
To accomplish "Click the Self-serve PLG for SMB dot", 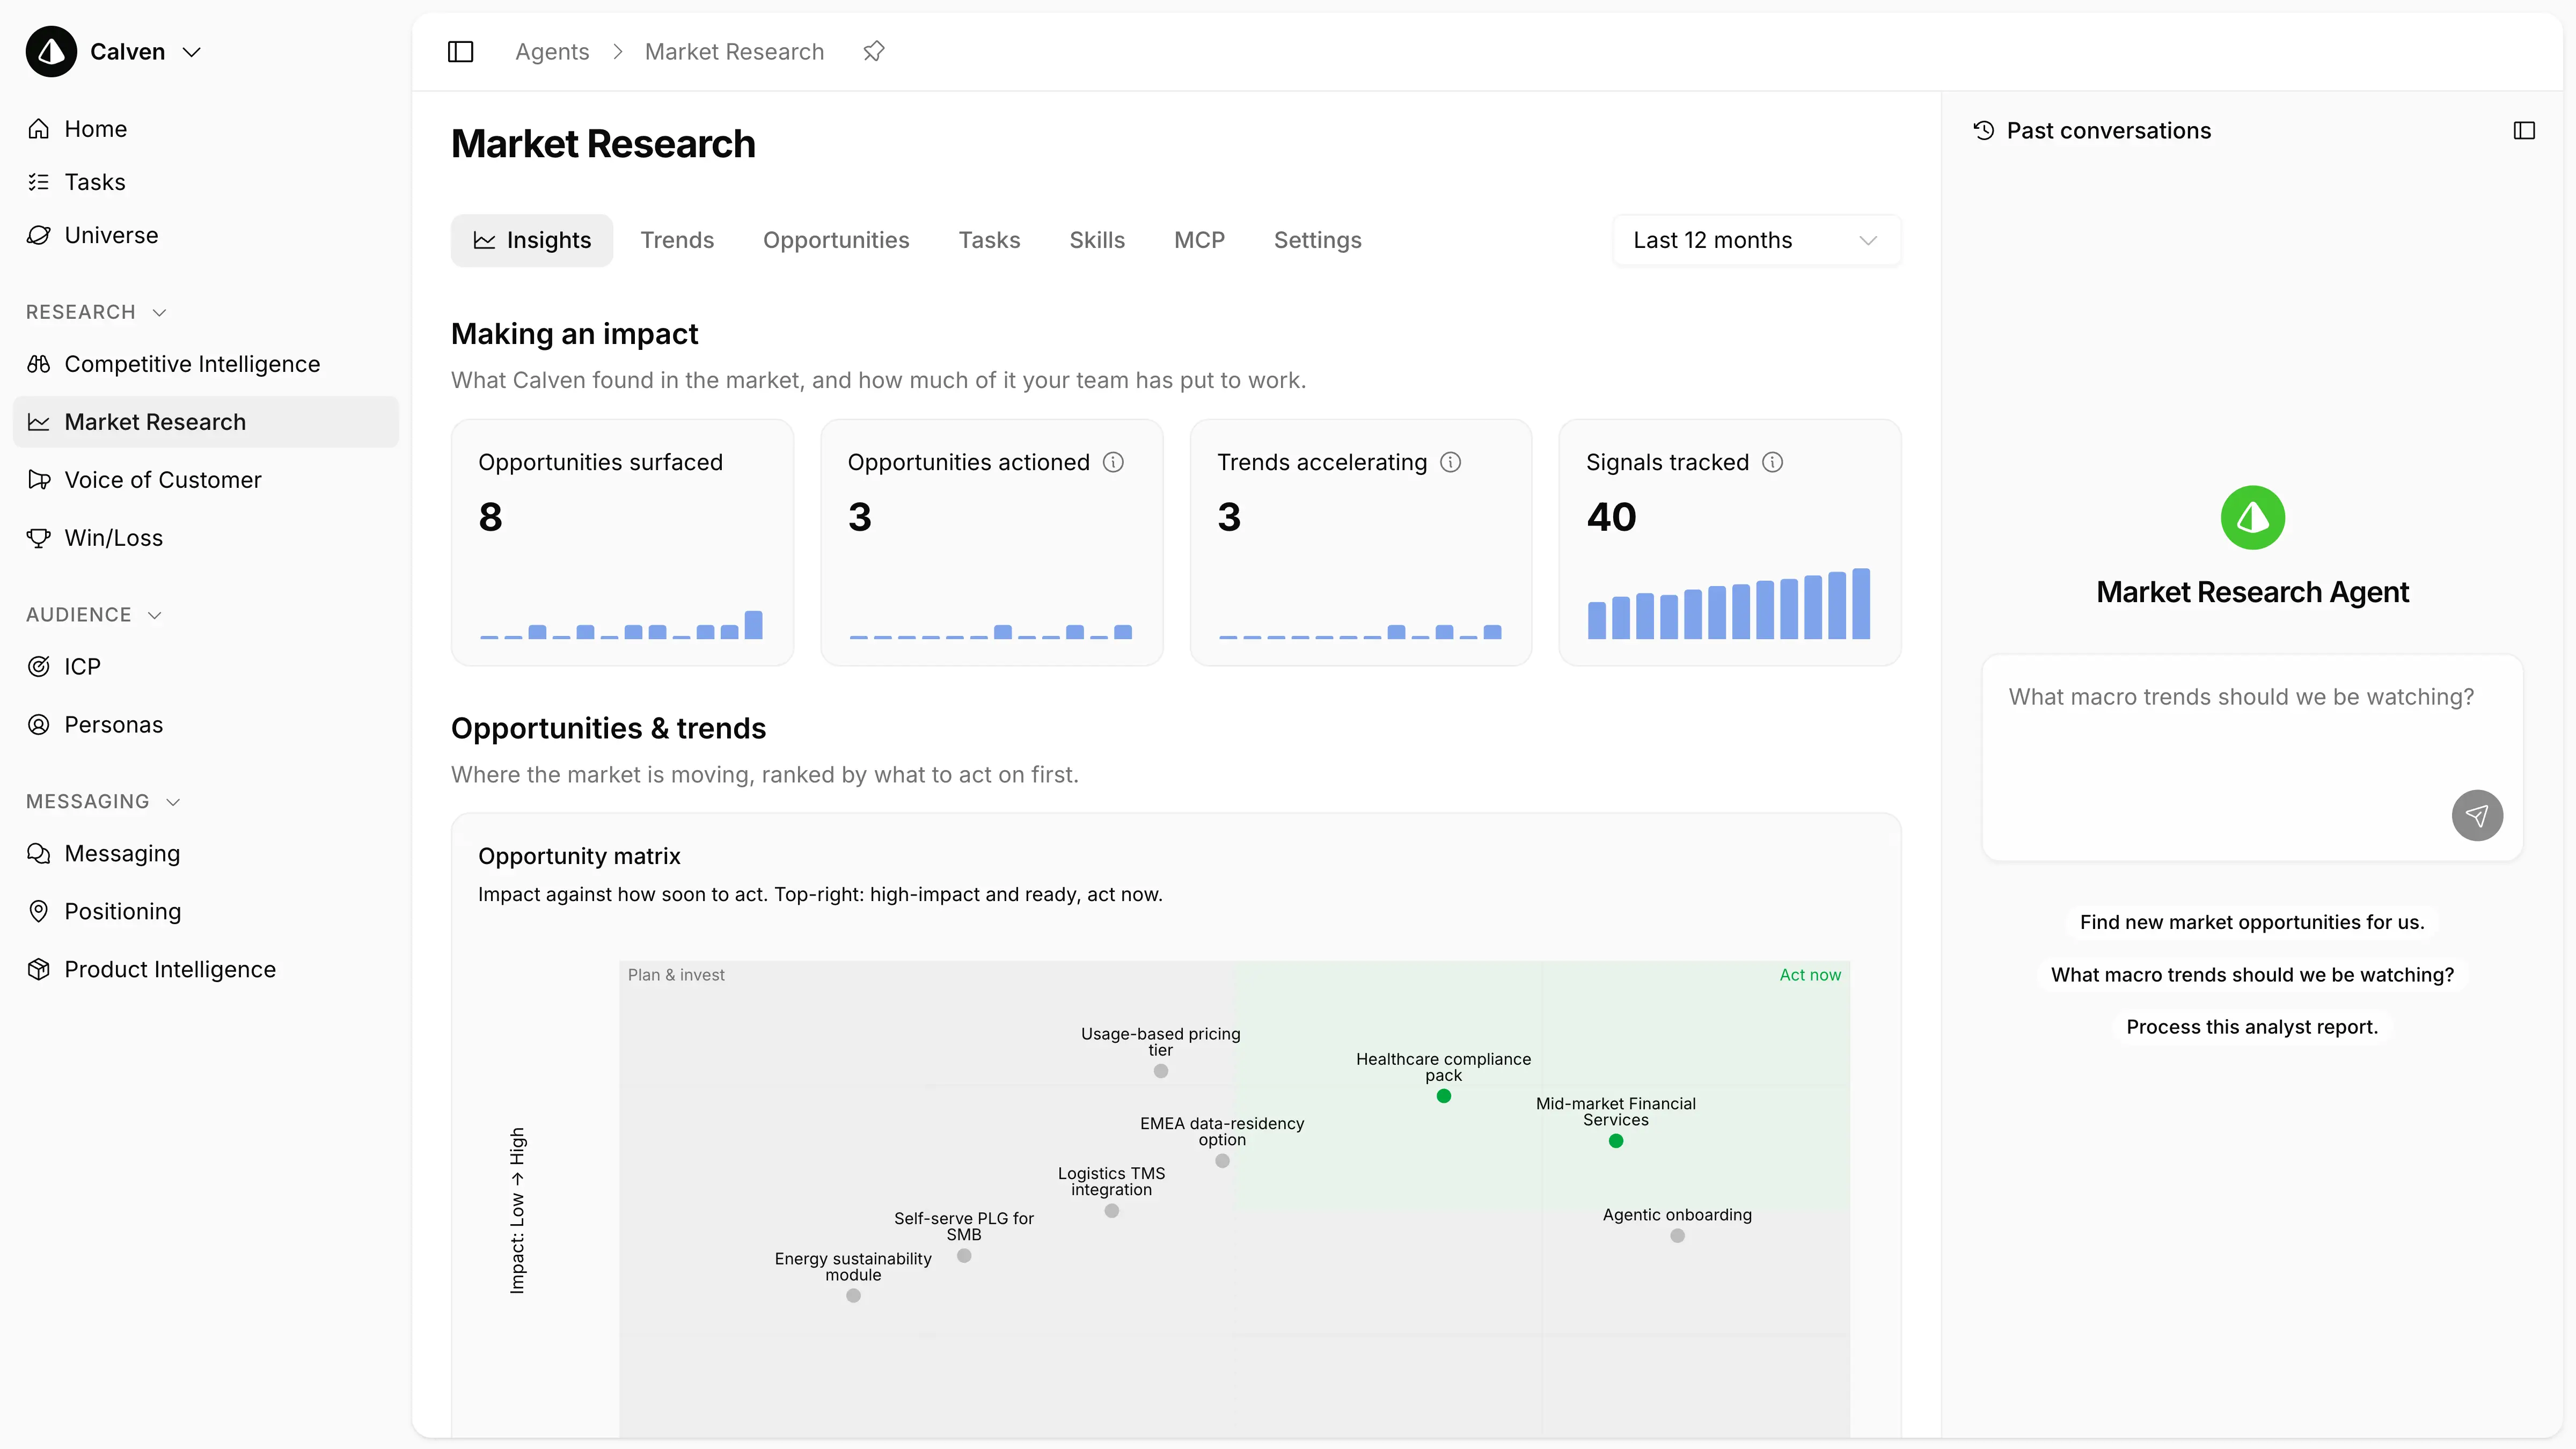I will point(964,1256).
